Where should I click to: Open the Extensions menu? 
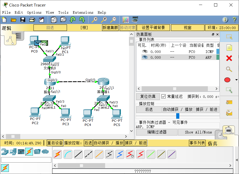tap(83, 12)
